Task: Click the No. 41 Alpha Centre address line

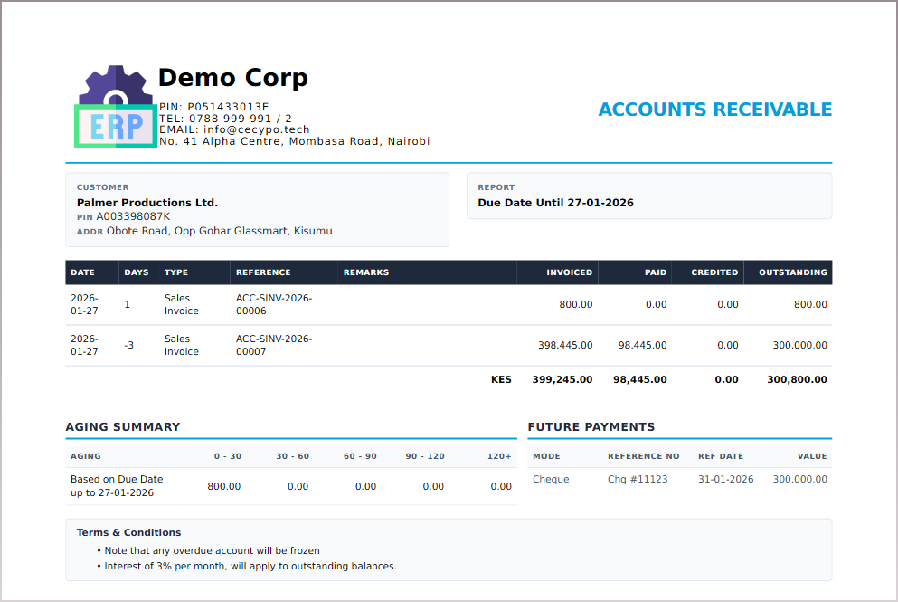Action: coord(295,141)
